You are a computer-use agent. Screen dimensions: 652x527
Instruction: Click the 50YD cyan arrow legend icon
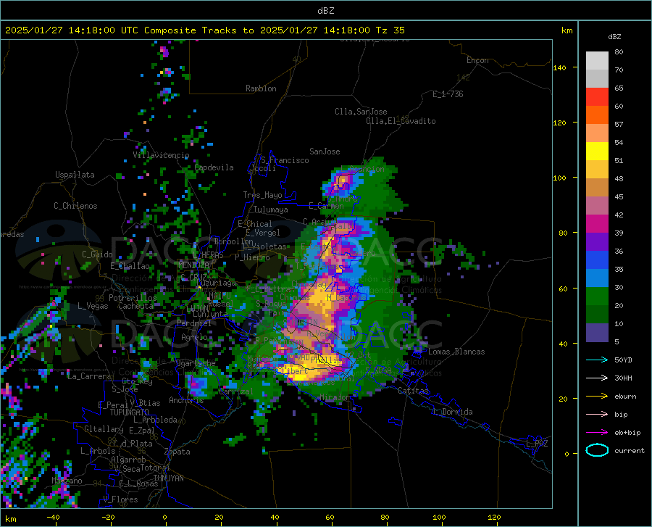(597, 360)
